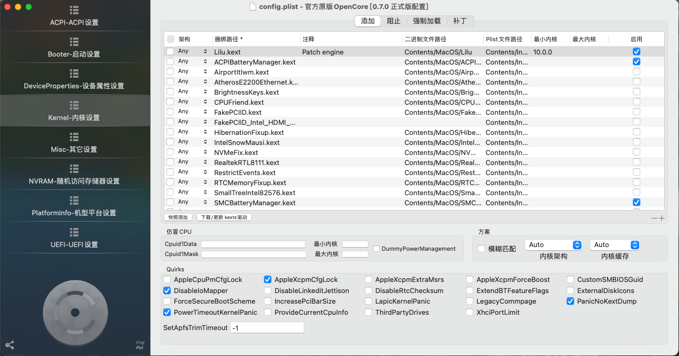Open architecture stepper for RestrictEvents.kext row
The height and width of the screenshot is (356, 679).
pos(205,172)
